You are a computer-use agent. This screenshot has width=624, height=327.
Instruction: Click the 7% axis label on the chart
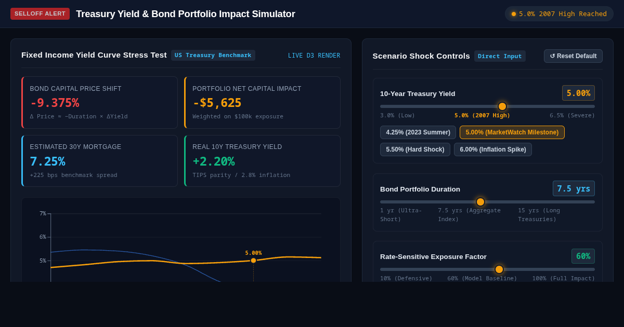pyautogui.click(x=43, y=213)
